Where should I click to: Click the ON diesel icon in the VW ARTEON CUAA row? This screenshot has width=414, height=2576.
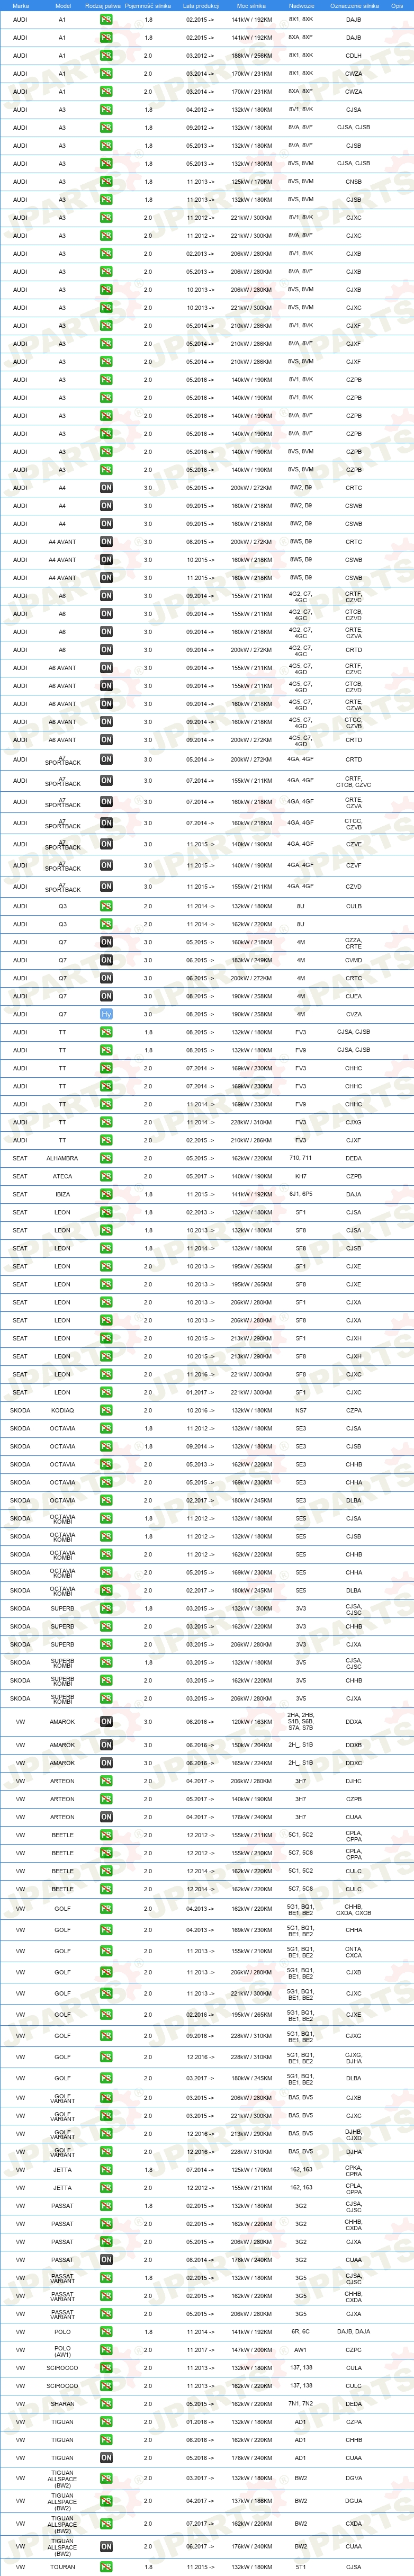pyautogui.click(x=106, y=1817)
